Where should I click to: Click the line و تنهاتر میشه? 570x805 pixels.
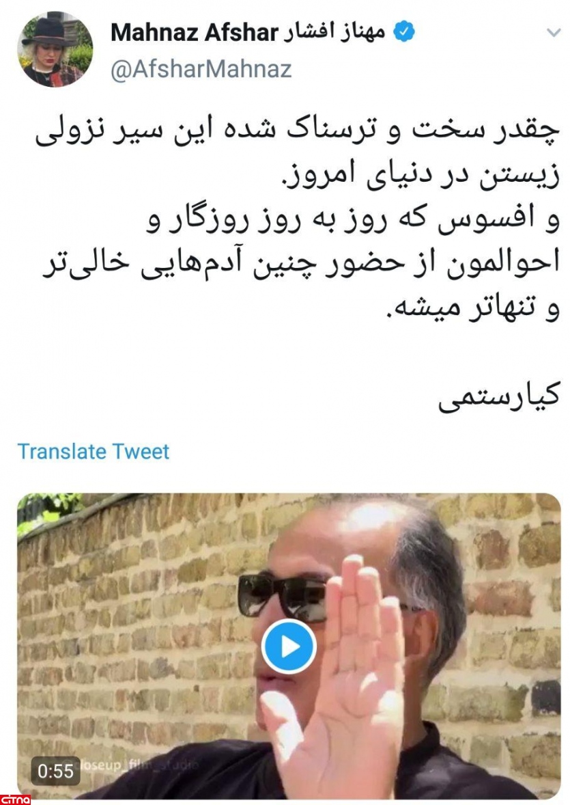[x=472, y=309]
